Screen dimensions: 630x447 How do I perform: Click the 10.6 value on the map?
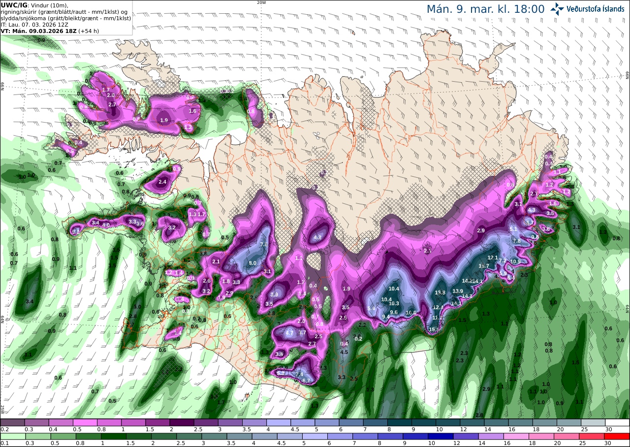coord(411,313)
